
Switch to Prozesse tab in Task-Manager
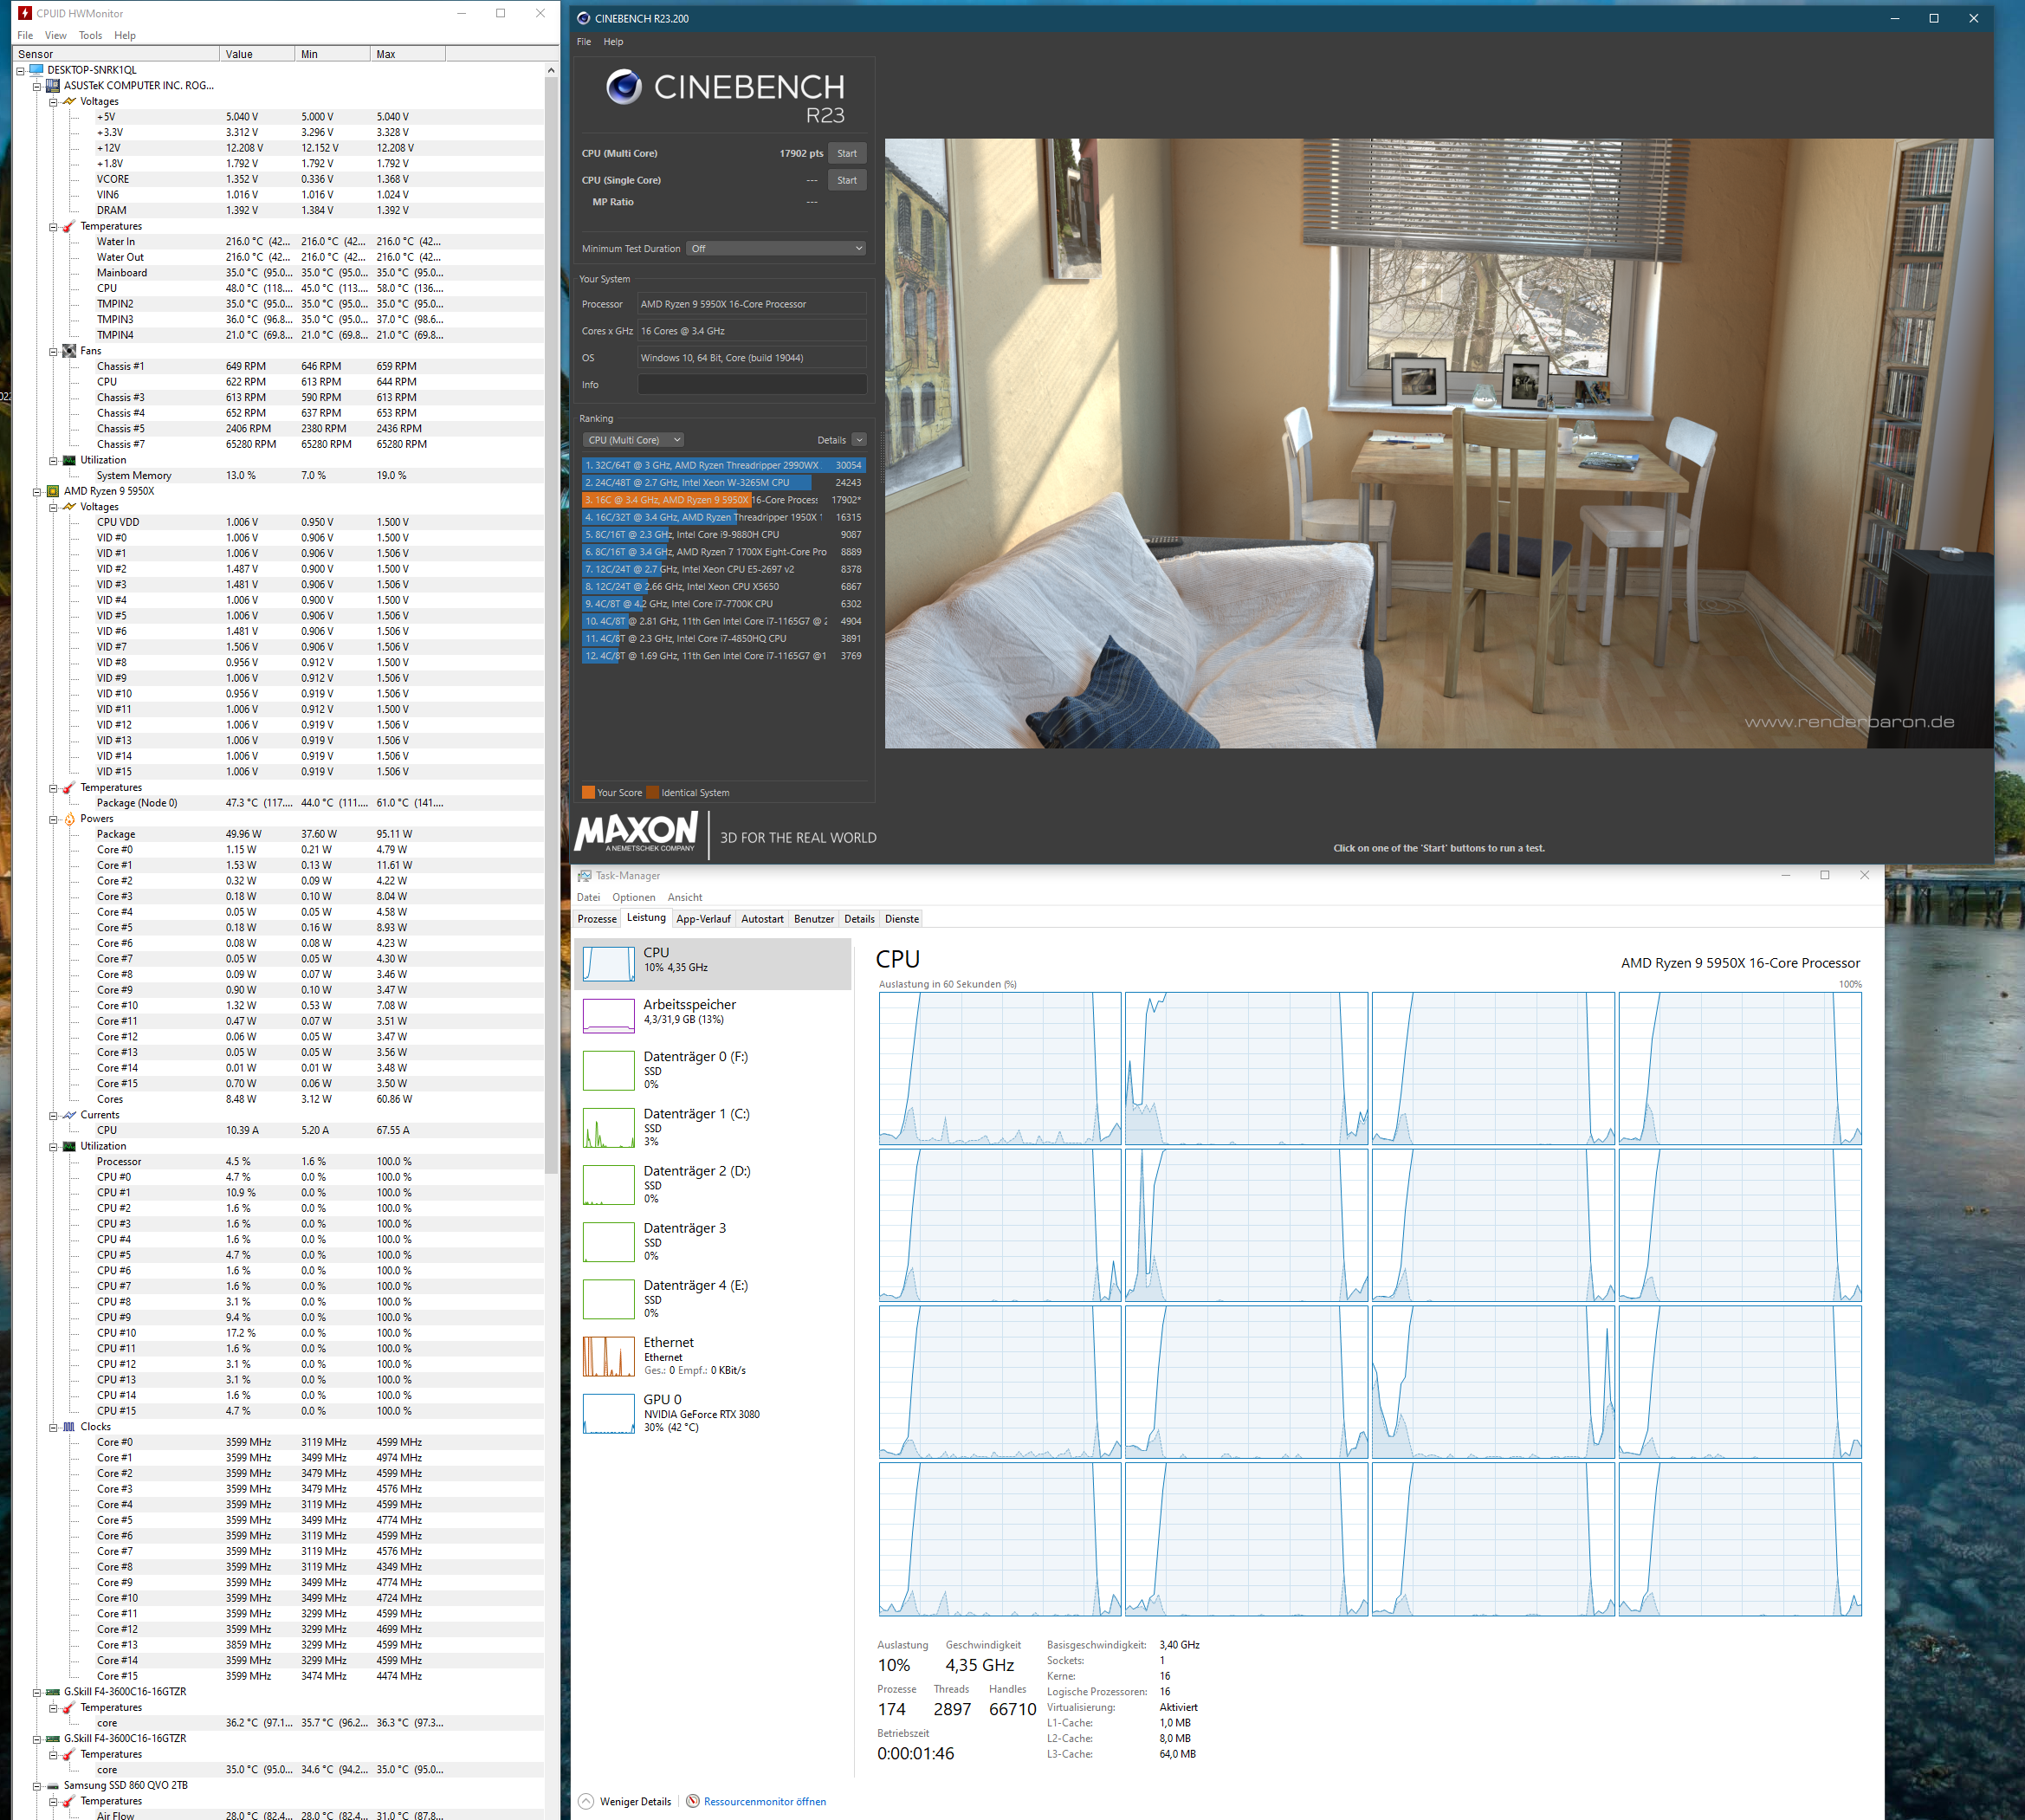597,919
